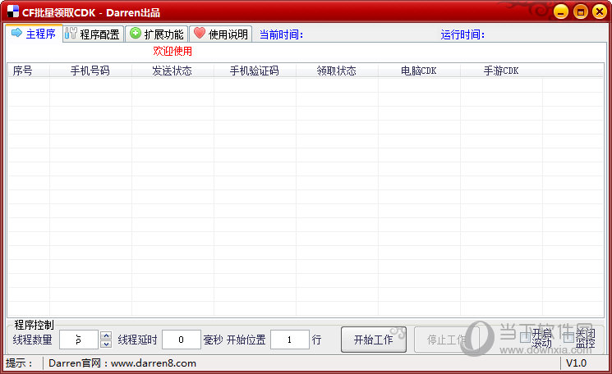Close the CF批量领取CDK window
The width and height of the screenshot is (612, 374).
(x=600, y=11)
